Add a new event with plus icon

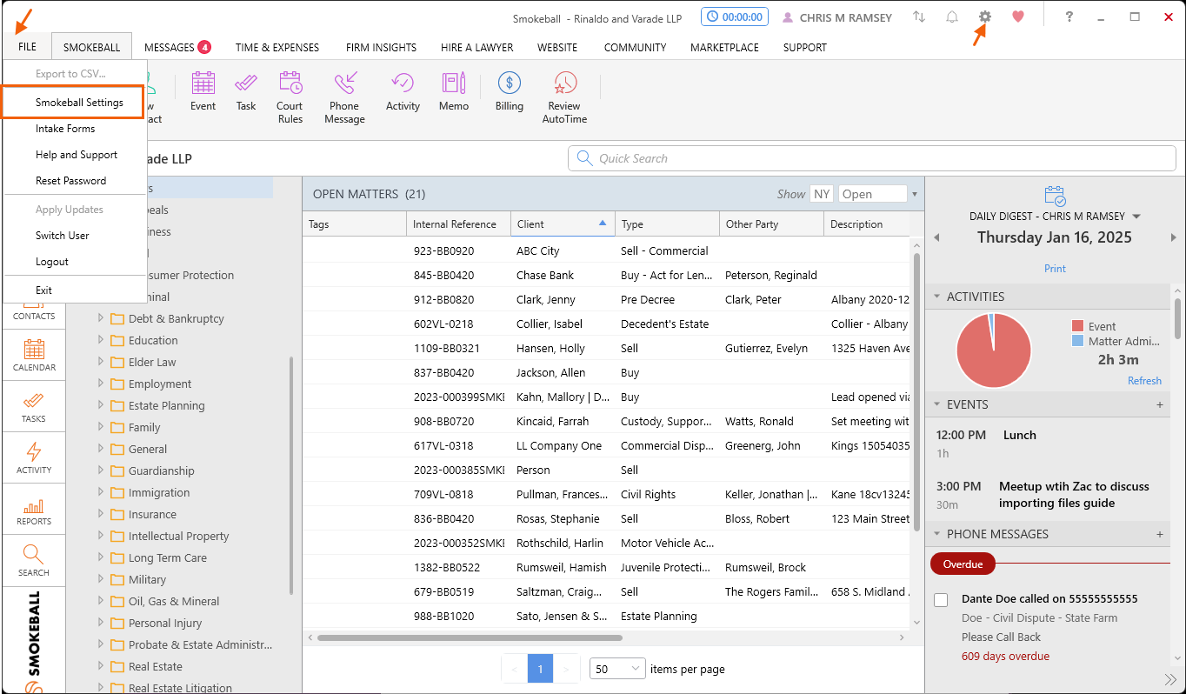tap(1160, 404)
